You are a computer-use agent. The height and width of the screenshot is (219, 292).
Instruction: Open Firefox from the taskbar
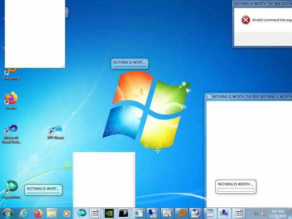[38, 213]
